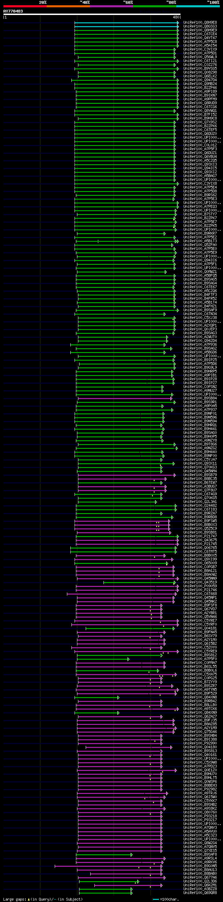
Task: Select the AV770483 query sequence label
Action: coord(13,11)
